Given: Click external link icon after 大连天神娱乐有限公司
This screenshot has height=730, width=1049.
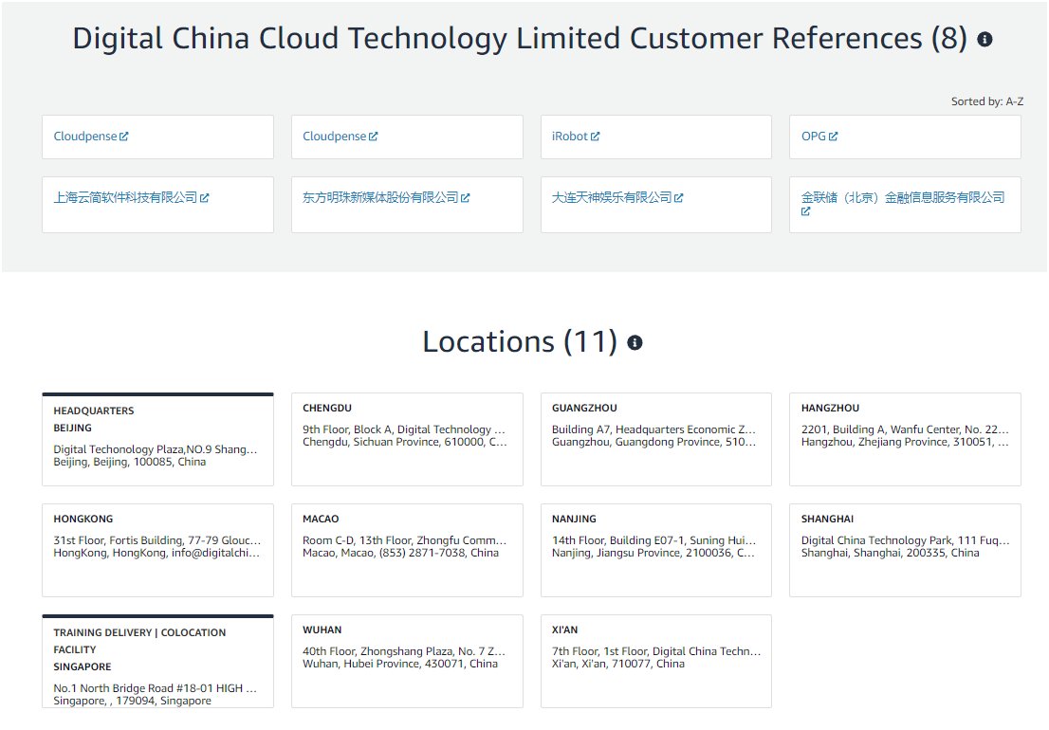Looking at the screenshot, I should 679,198.
